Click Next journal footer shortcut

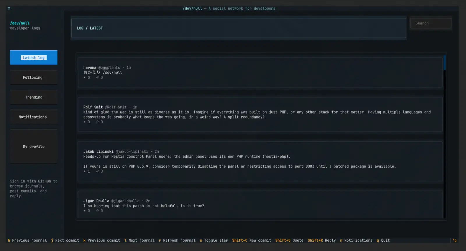click(x=140, y=241)
